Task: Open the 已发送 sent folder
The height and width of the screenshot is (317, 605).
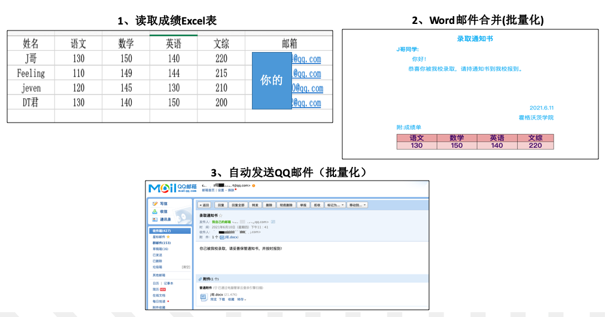Action: pyautogui.click(x=157, y=255)
